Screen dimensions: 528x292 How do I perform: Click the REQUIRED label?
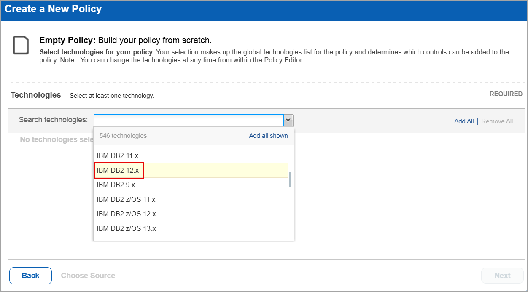coord(506,94)
